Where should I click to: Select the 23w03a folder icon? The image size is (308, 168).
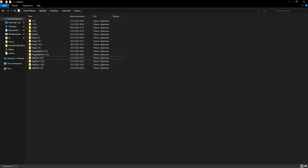tap(30, 34)
